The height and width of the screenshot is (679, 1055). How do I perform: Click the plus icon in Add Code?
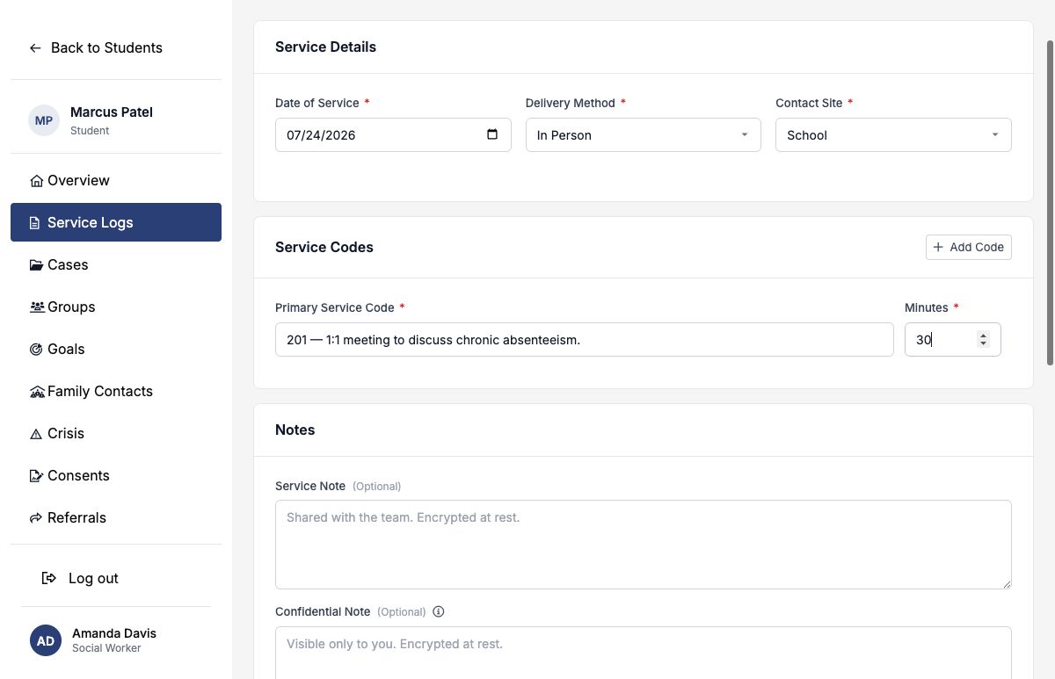click(x=938, y=247)
